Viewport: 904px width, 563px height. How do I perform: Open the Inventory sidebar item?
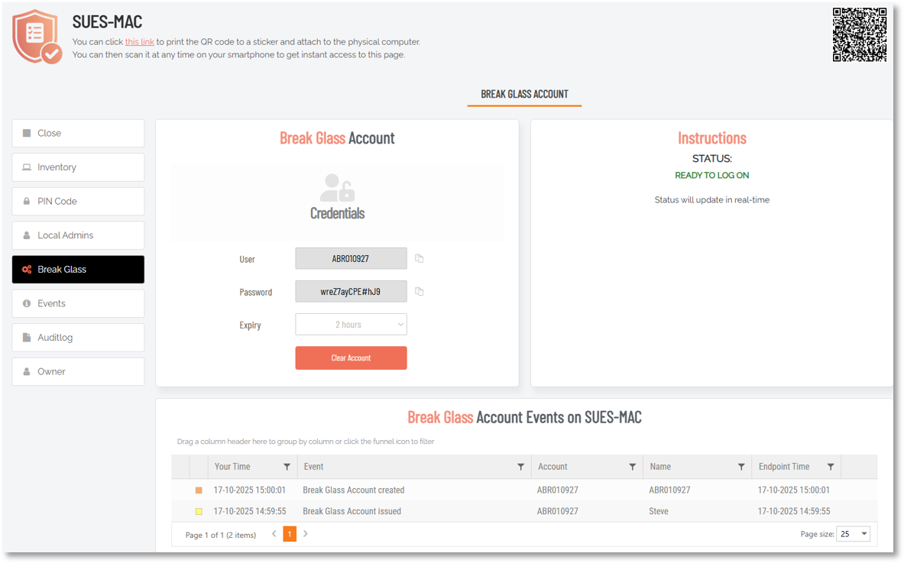pos(78,167)
